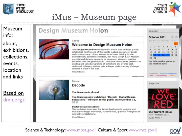Select October 25 on the calendar

pos(159,55)
